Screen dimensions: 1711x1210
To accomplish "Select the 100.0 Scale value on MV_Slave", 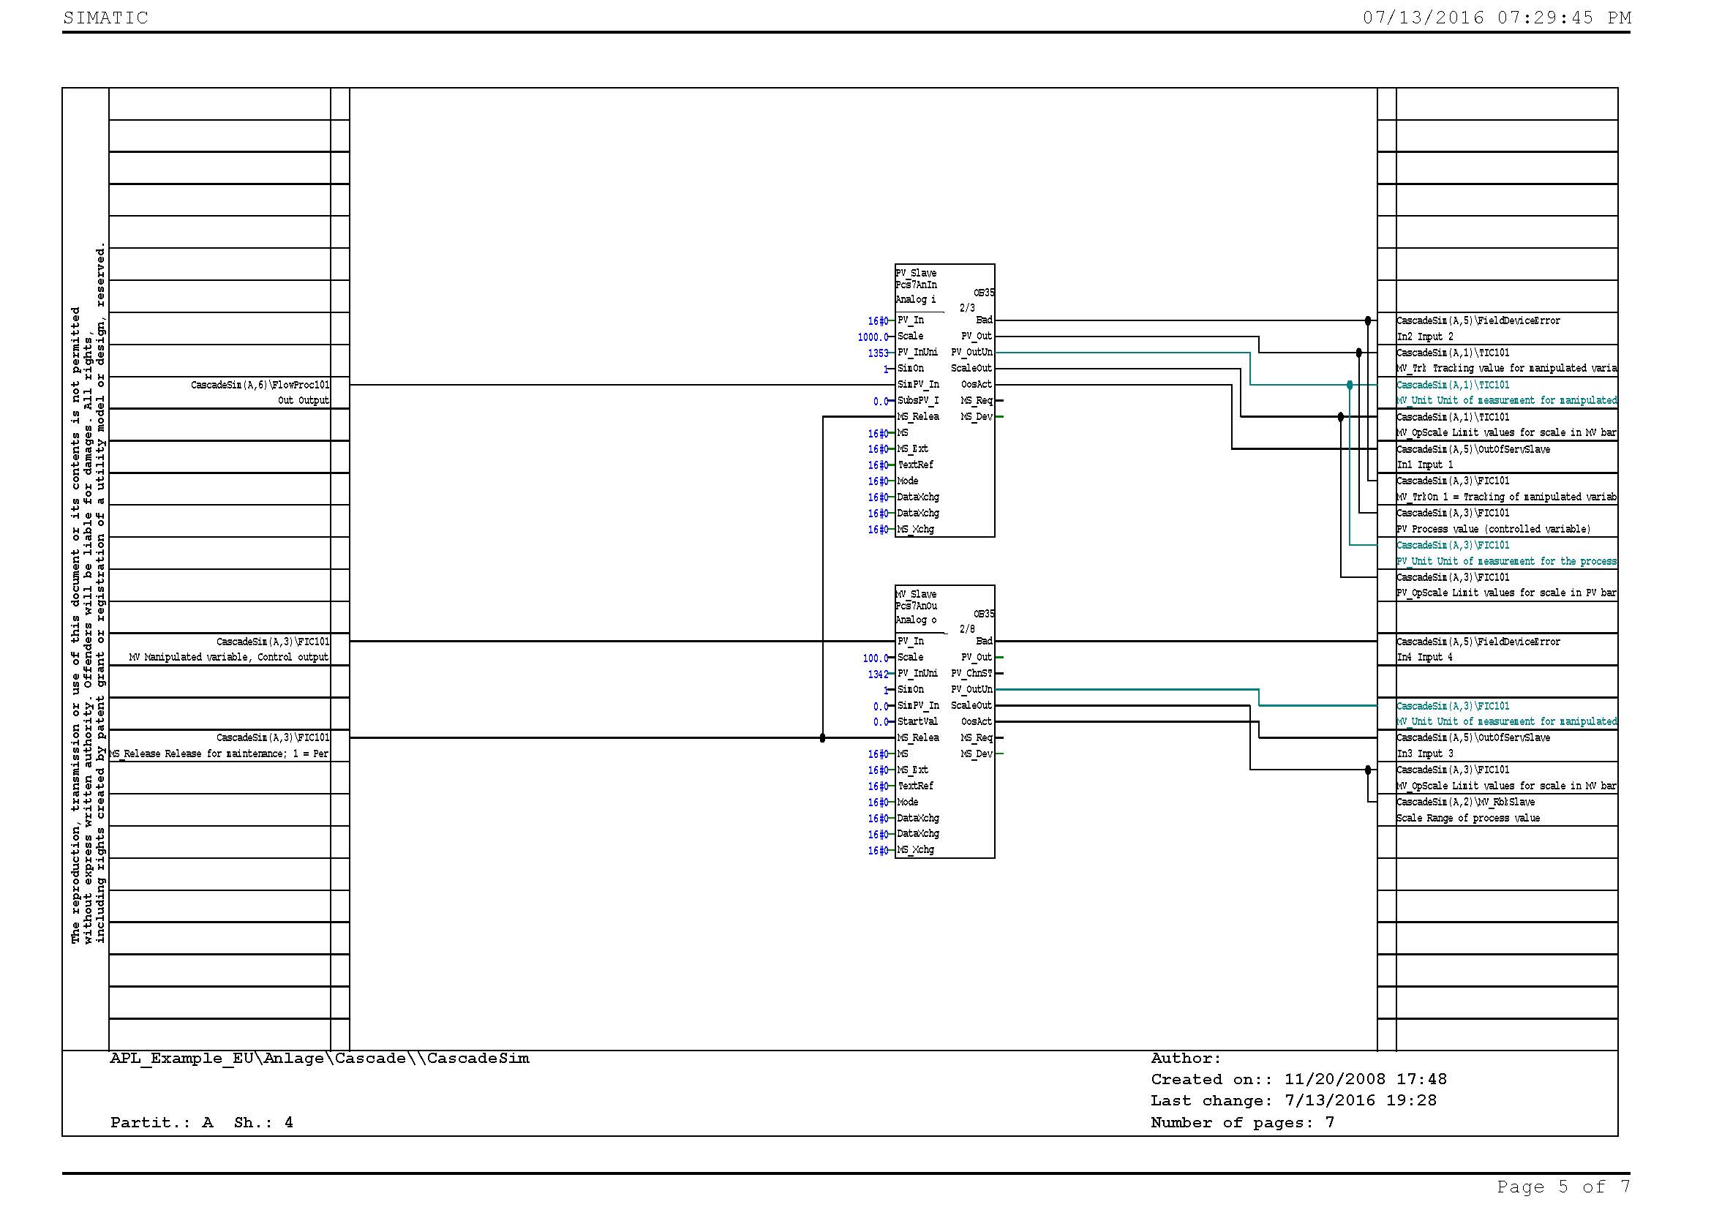I will coord(875,658).
